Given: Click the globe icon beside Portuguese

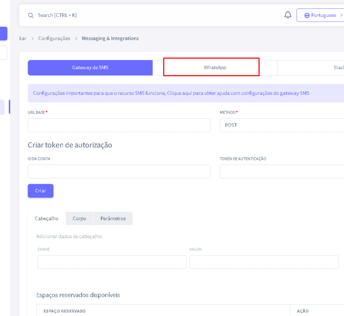Looking at the screenshot, I should 307,15.
